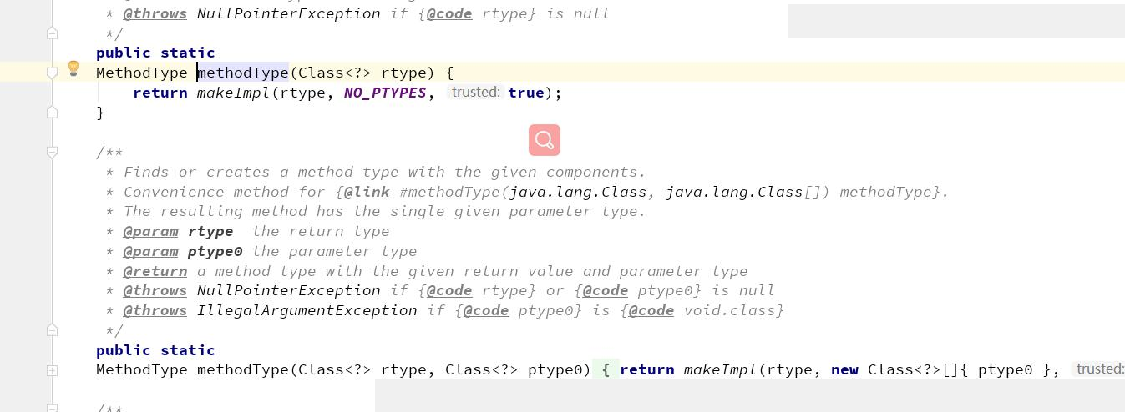Collapse the first methodType method via gutter fold marker
Viewport: 1125px width, 412px height.
point(52,73)
